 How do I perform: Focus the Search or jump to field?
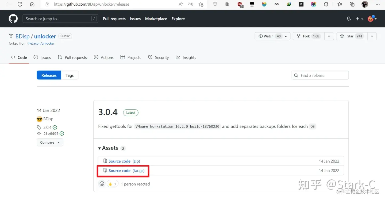pos(60,19)
